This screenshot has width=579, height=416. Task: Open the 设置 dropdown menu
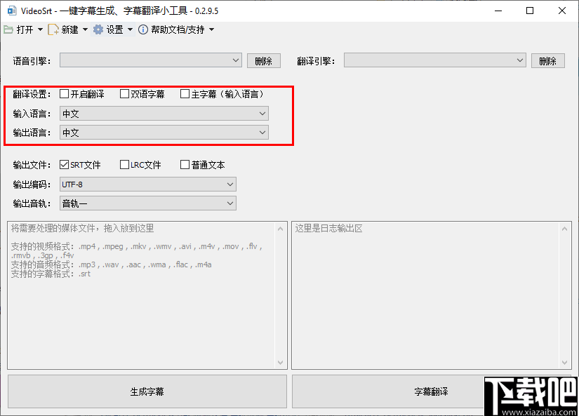129,29
